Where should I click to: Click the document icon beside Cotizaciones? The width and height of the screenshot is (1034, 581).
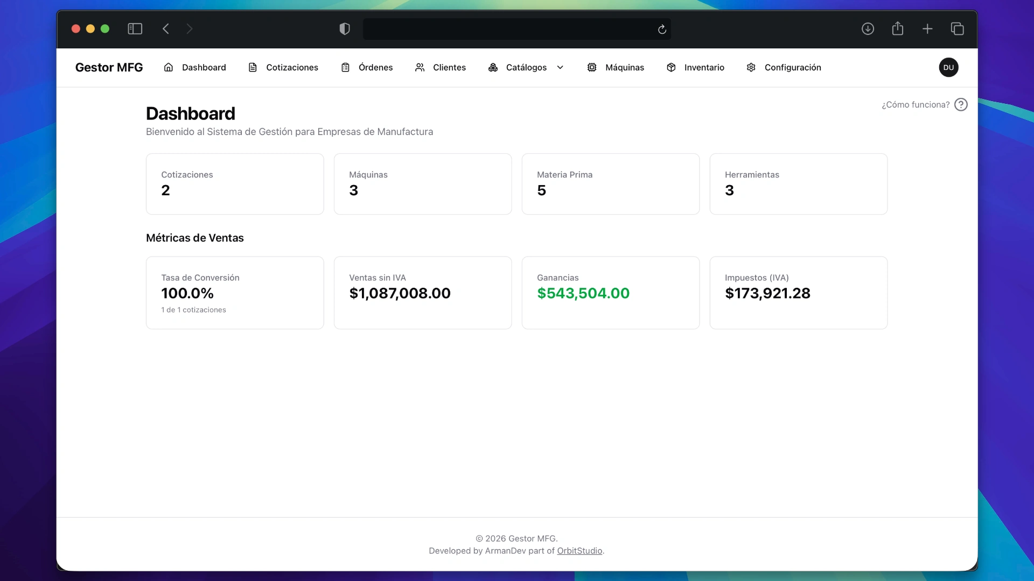[x=253, y=67]
